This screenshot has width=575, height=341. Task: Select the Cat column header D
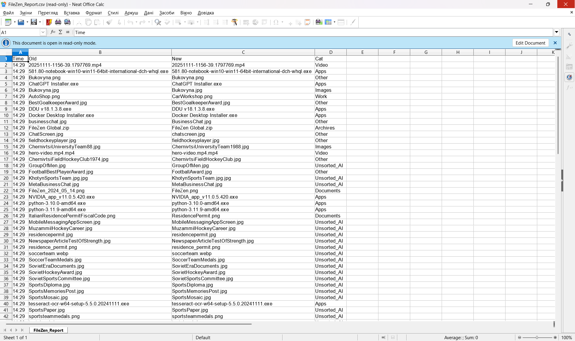click(x=330, y=52)
